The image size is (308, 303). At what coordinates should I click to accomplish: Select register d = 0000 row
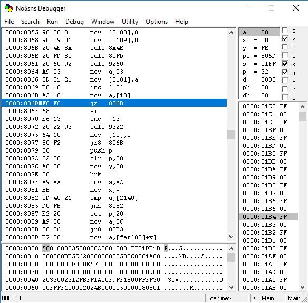pyautogui.click(x=259, y=79)
